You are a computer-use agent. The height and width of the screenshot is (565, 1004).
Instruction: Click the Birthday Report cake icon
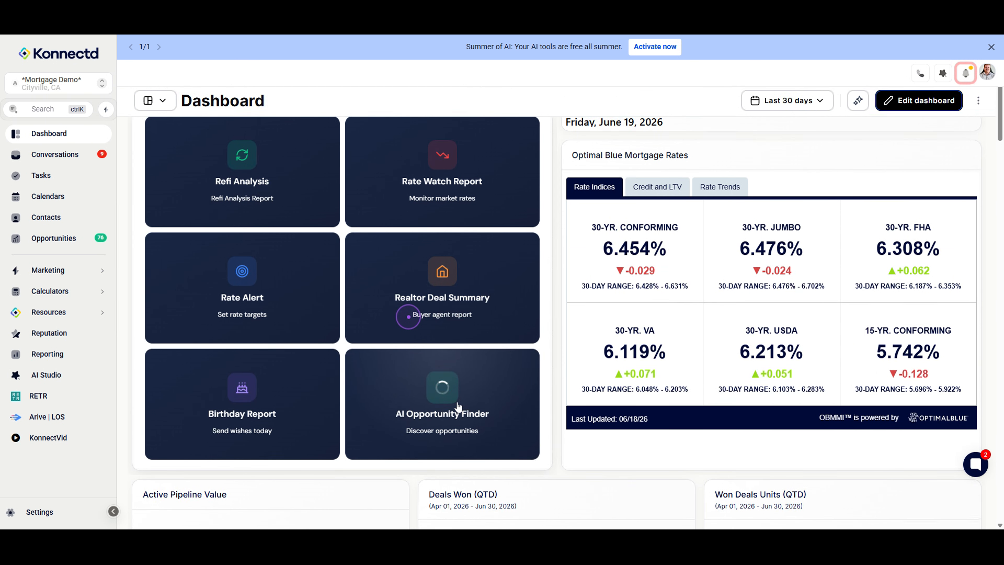pos(242,387)
